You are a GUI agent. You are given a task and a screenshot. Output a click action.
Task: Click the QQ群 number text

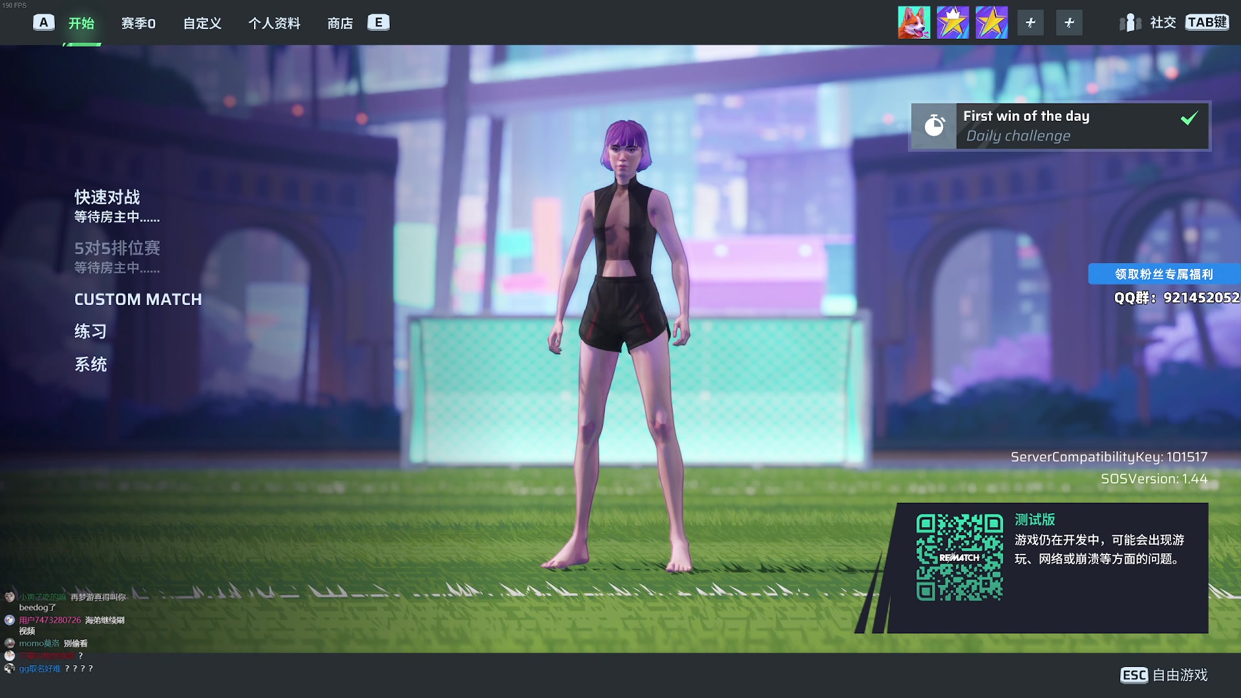1176,298
